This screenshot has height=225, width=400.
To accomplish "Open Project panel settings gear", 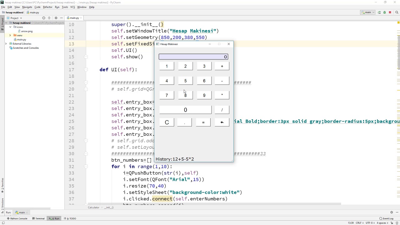I will tap(56, 18).
